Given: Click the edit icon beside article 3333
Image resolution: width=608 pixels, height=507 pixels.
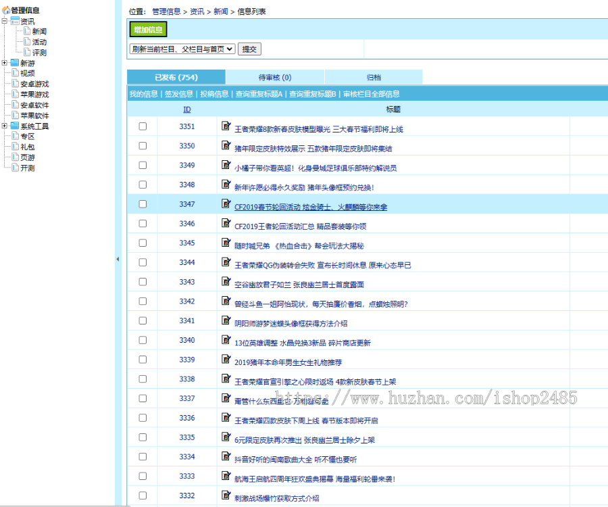Looking at the screenshot, I should (226, 476).
